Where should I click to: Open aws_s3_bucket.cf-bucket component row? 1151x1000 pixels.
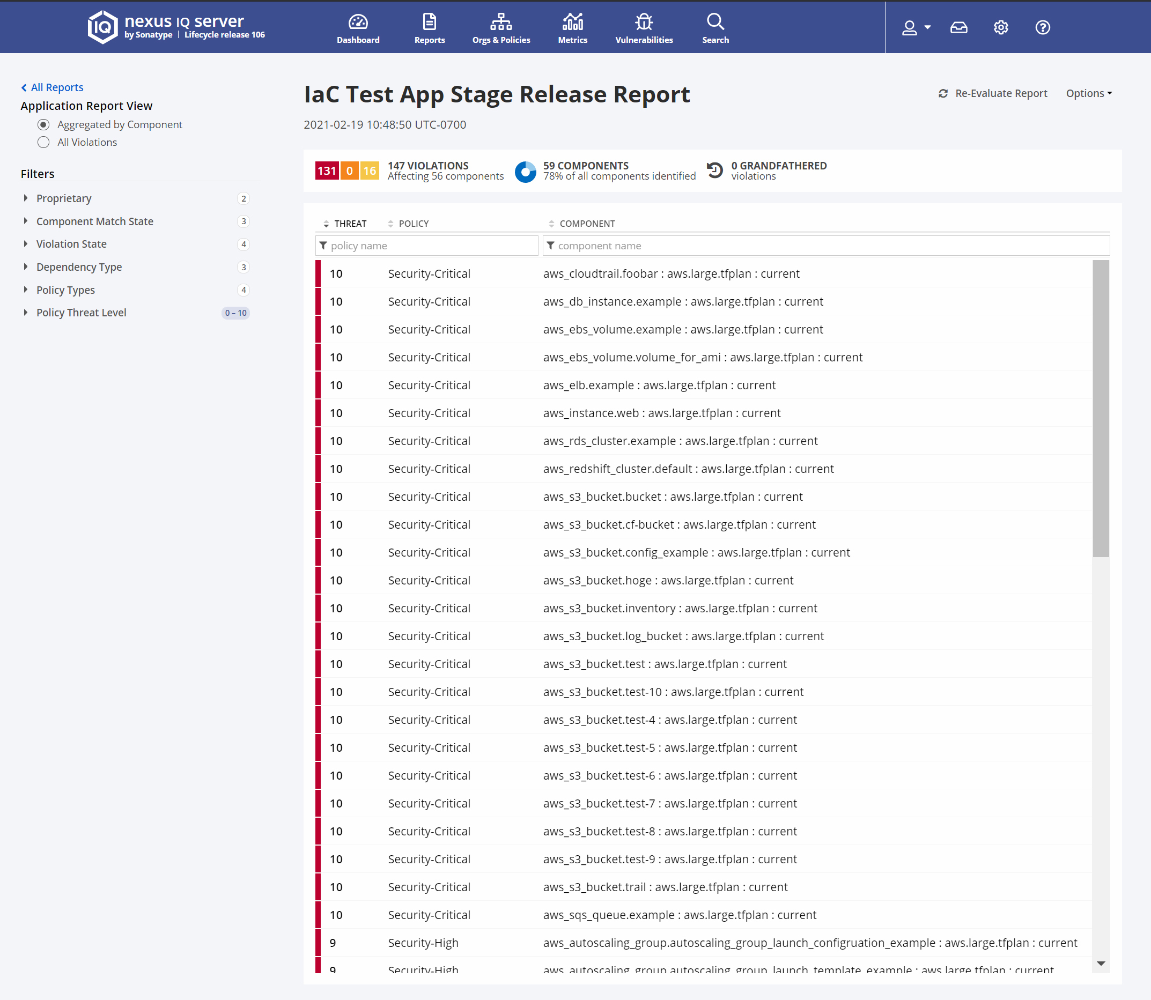click(x=703, y=524)
